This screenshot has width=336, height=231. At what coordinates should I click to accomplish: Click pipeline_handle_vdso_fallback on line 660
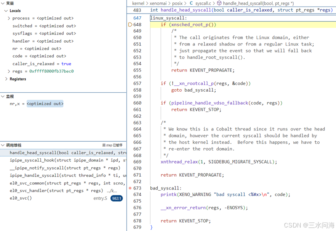pyautogui.click(x=210, y=103)
